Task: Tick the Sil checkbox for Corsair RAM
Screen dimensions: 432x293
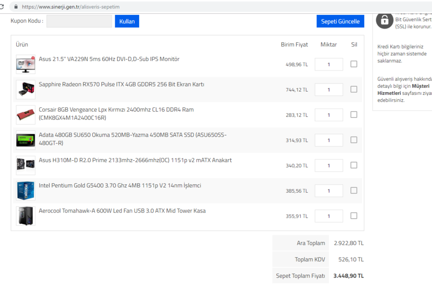Action: (x=354, y=115)
